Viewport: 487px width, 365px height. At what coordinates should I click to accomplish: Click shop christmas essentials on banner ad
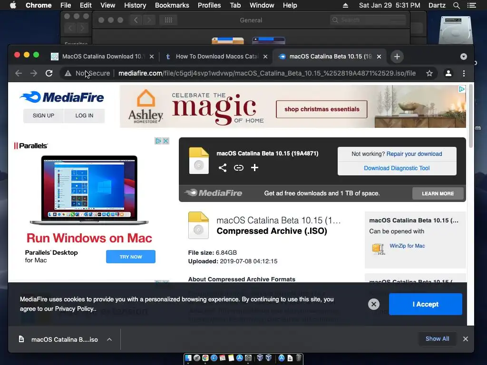[x=321, y=109]
